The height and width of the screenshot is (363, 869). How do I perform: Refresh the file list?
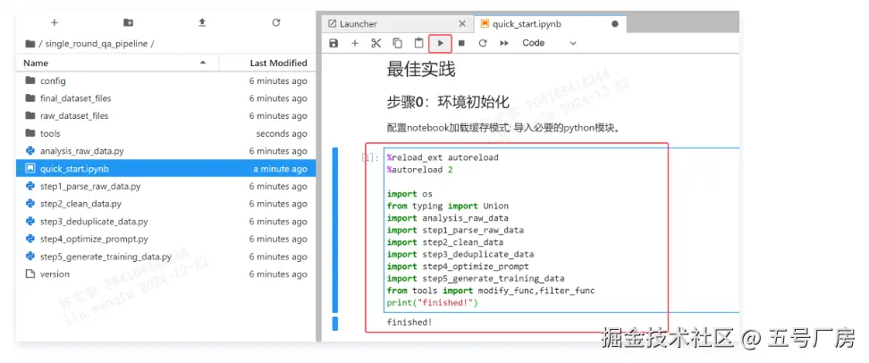(276, 22)
